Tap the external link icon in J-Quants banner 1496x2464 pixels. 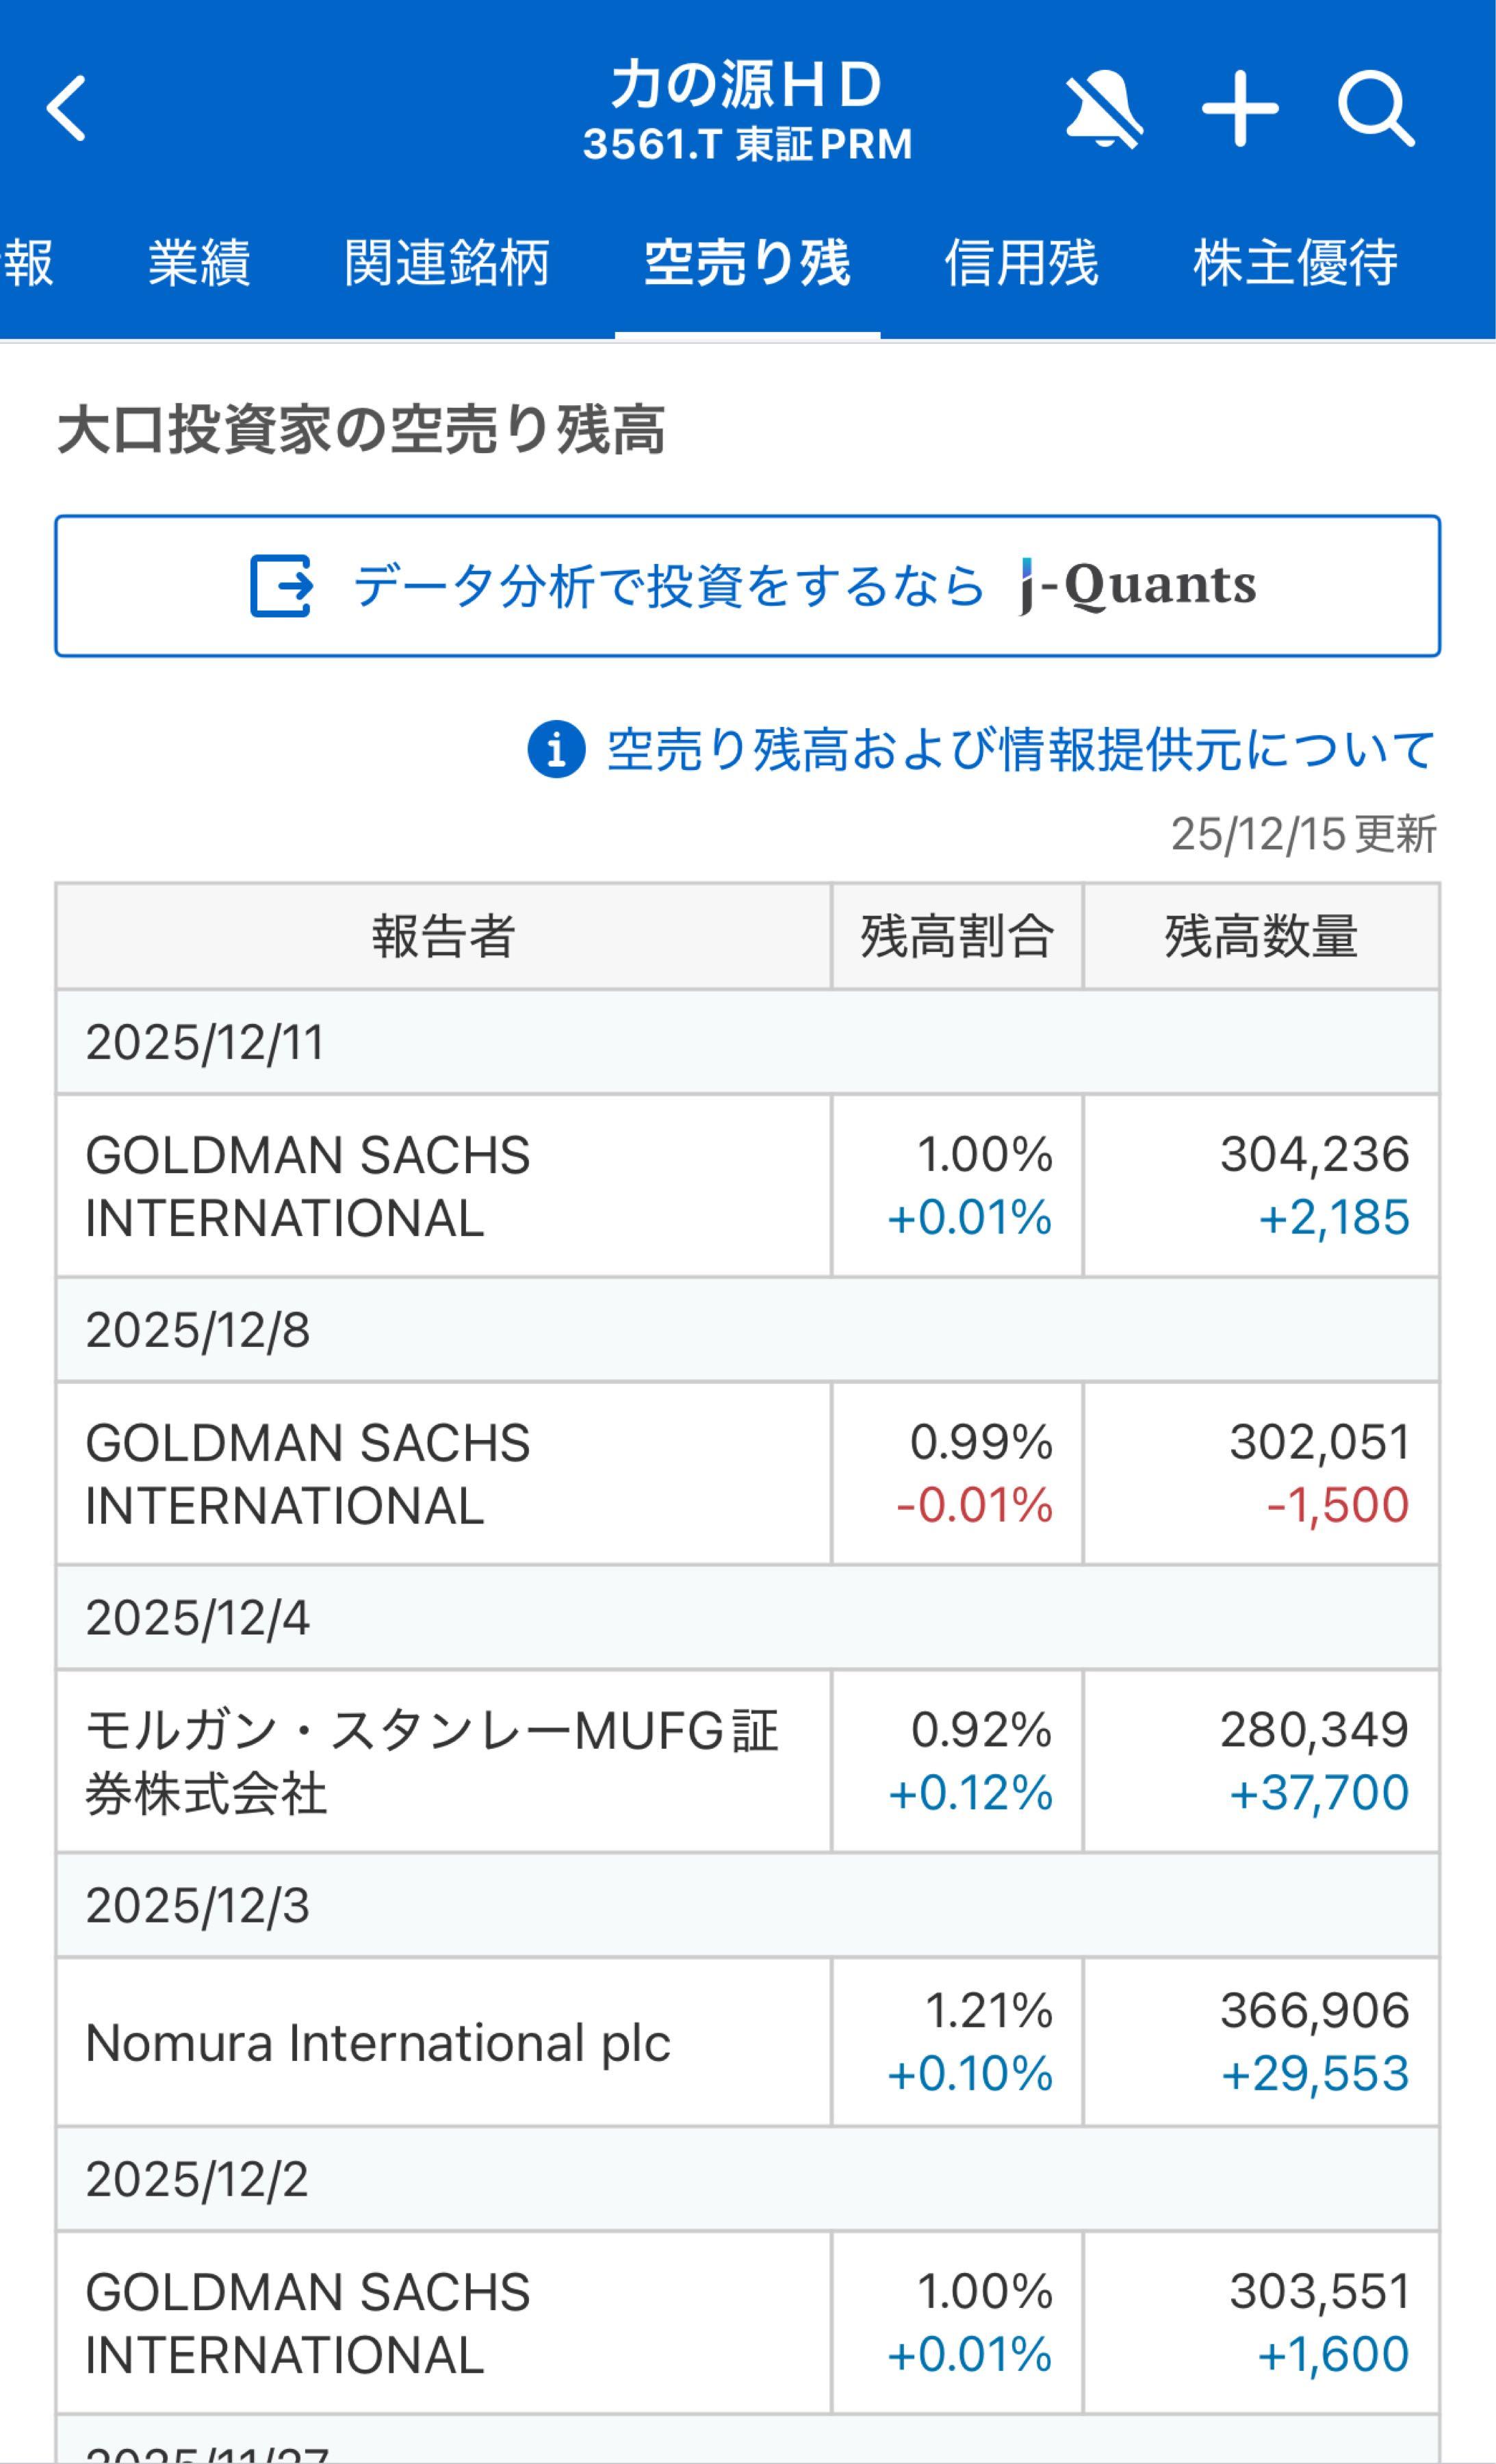pos(283,586)
